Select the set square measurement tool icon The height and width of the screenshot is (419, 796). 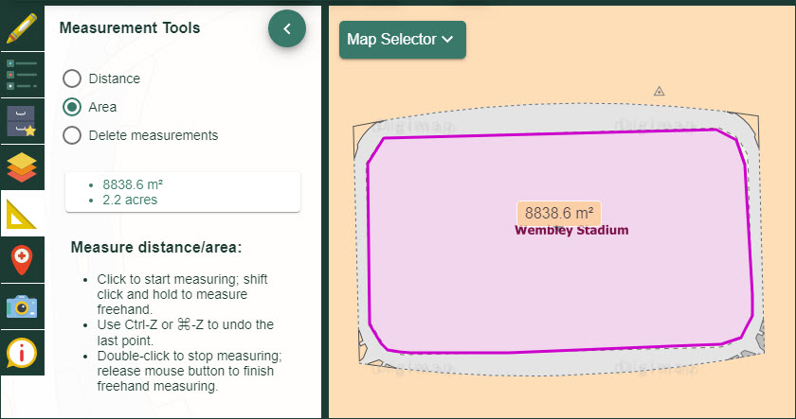point(22,214)
